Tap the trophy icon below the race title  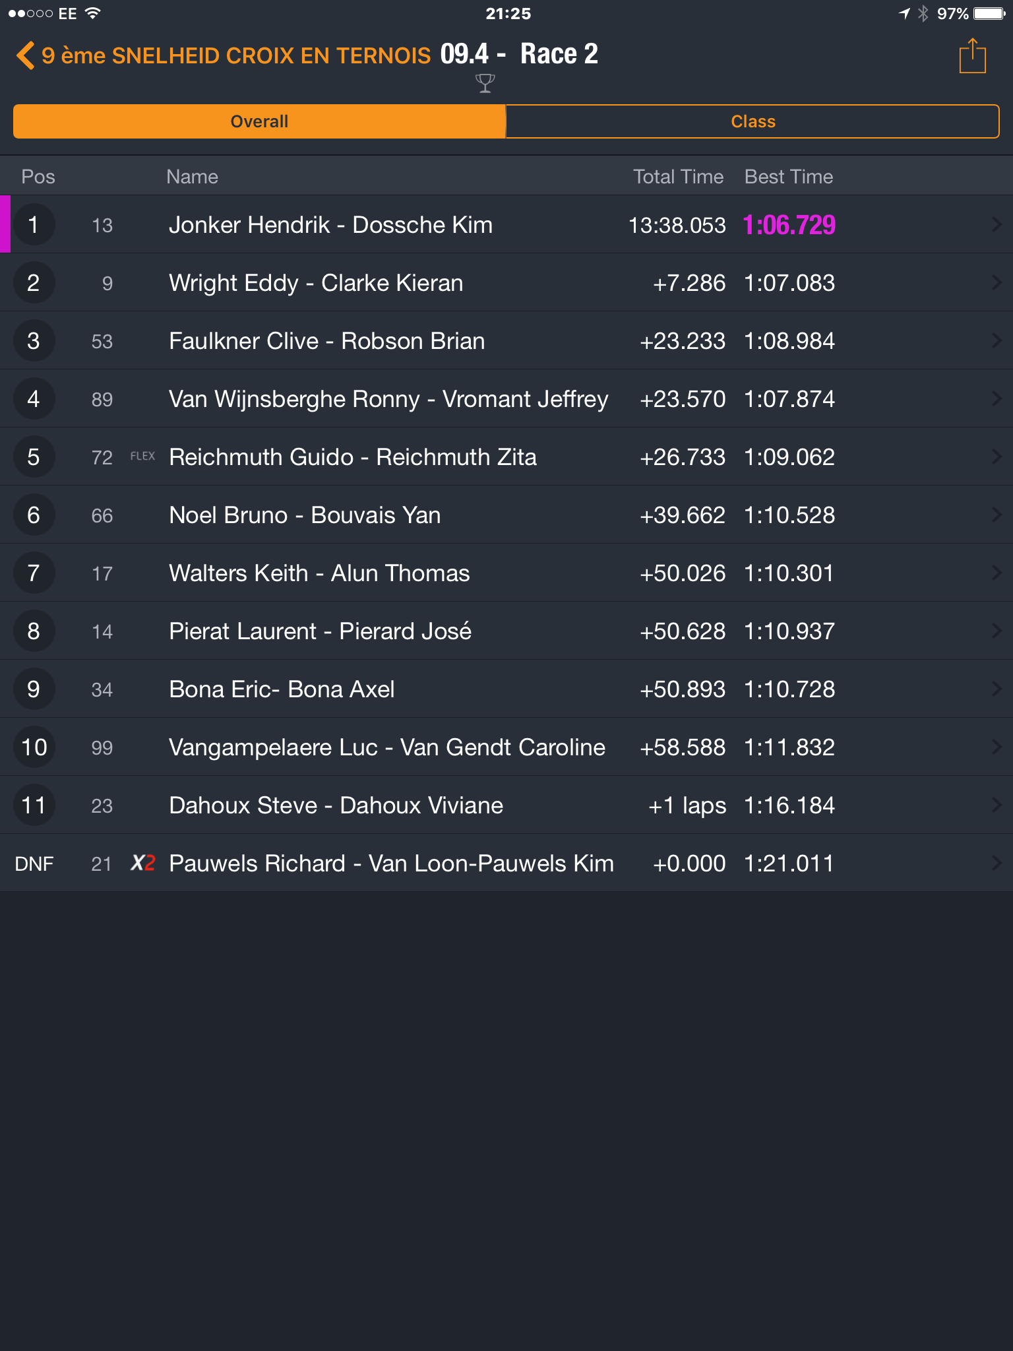(x=485, y=83)
